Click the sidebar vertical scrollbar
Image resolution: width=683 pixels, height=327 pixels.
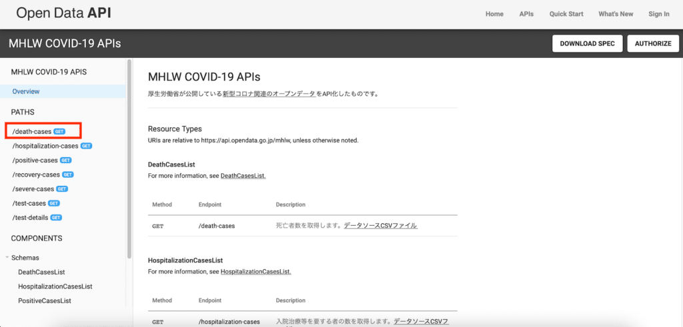coord(129,159)
